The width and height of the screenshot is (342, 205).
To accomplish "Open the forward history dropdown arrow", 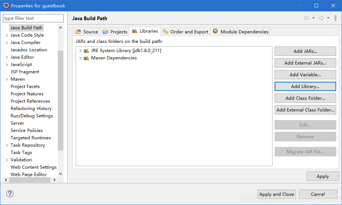I will pos(328,18).
